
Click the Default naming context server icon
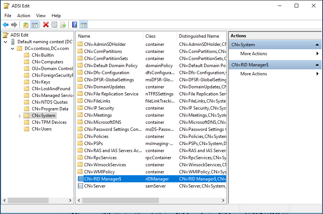tap(13, 42)
